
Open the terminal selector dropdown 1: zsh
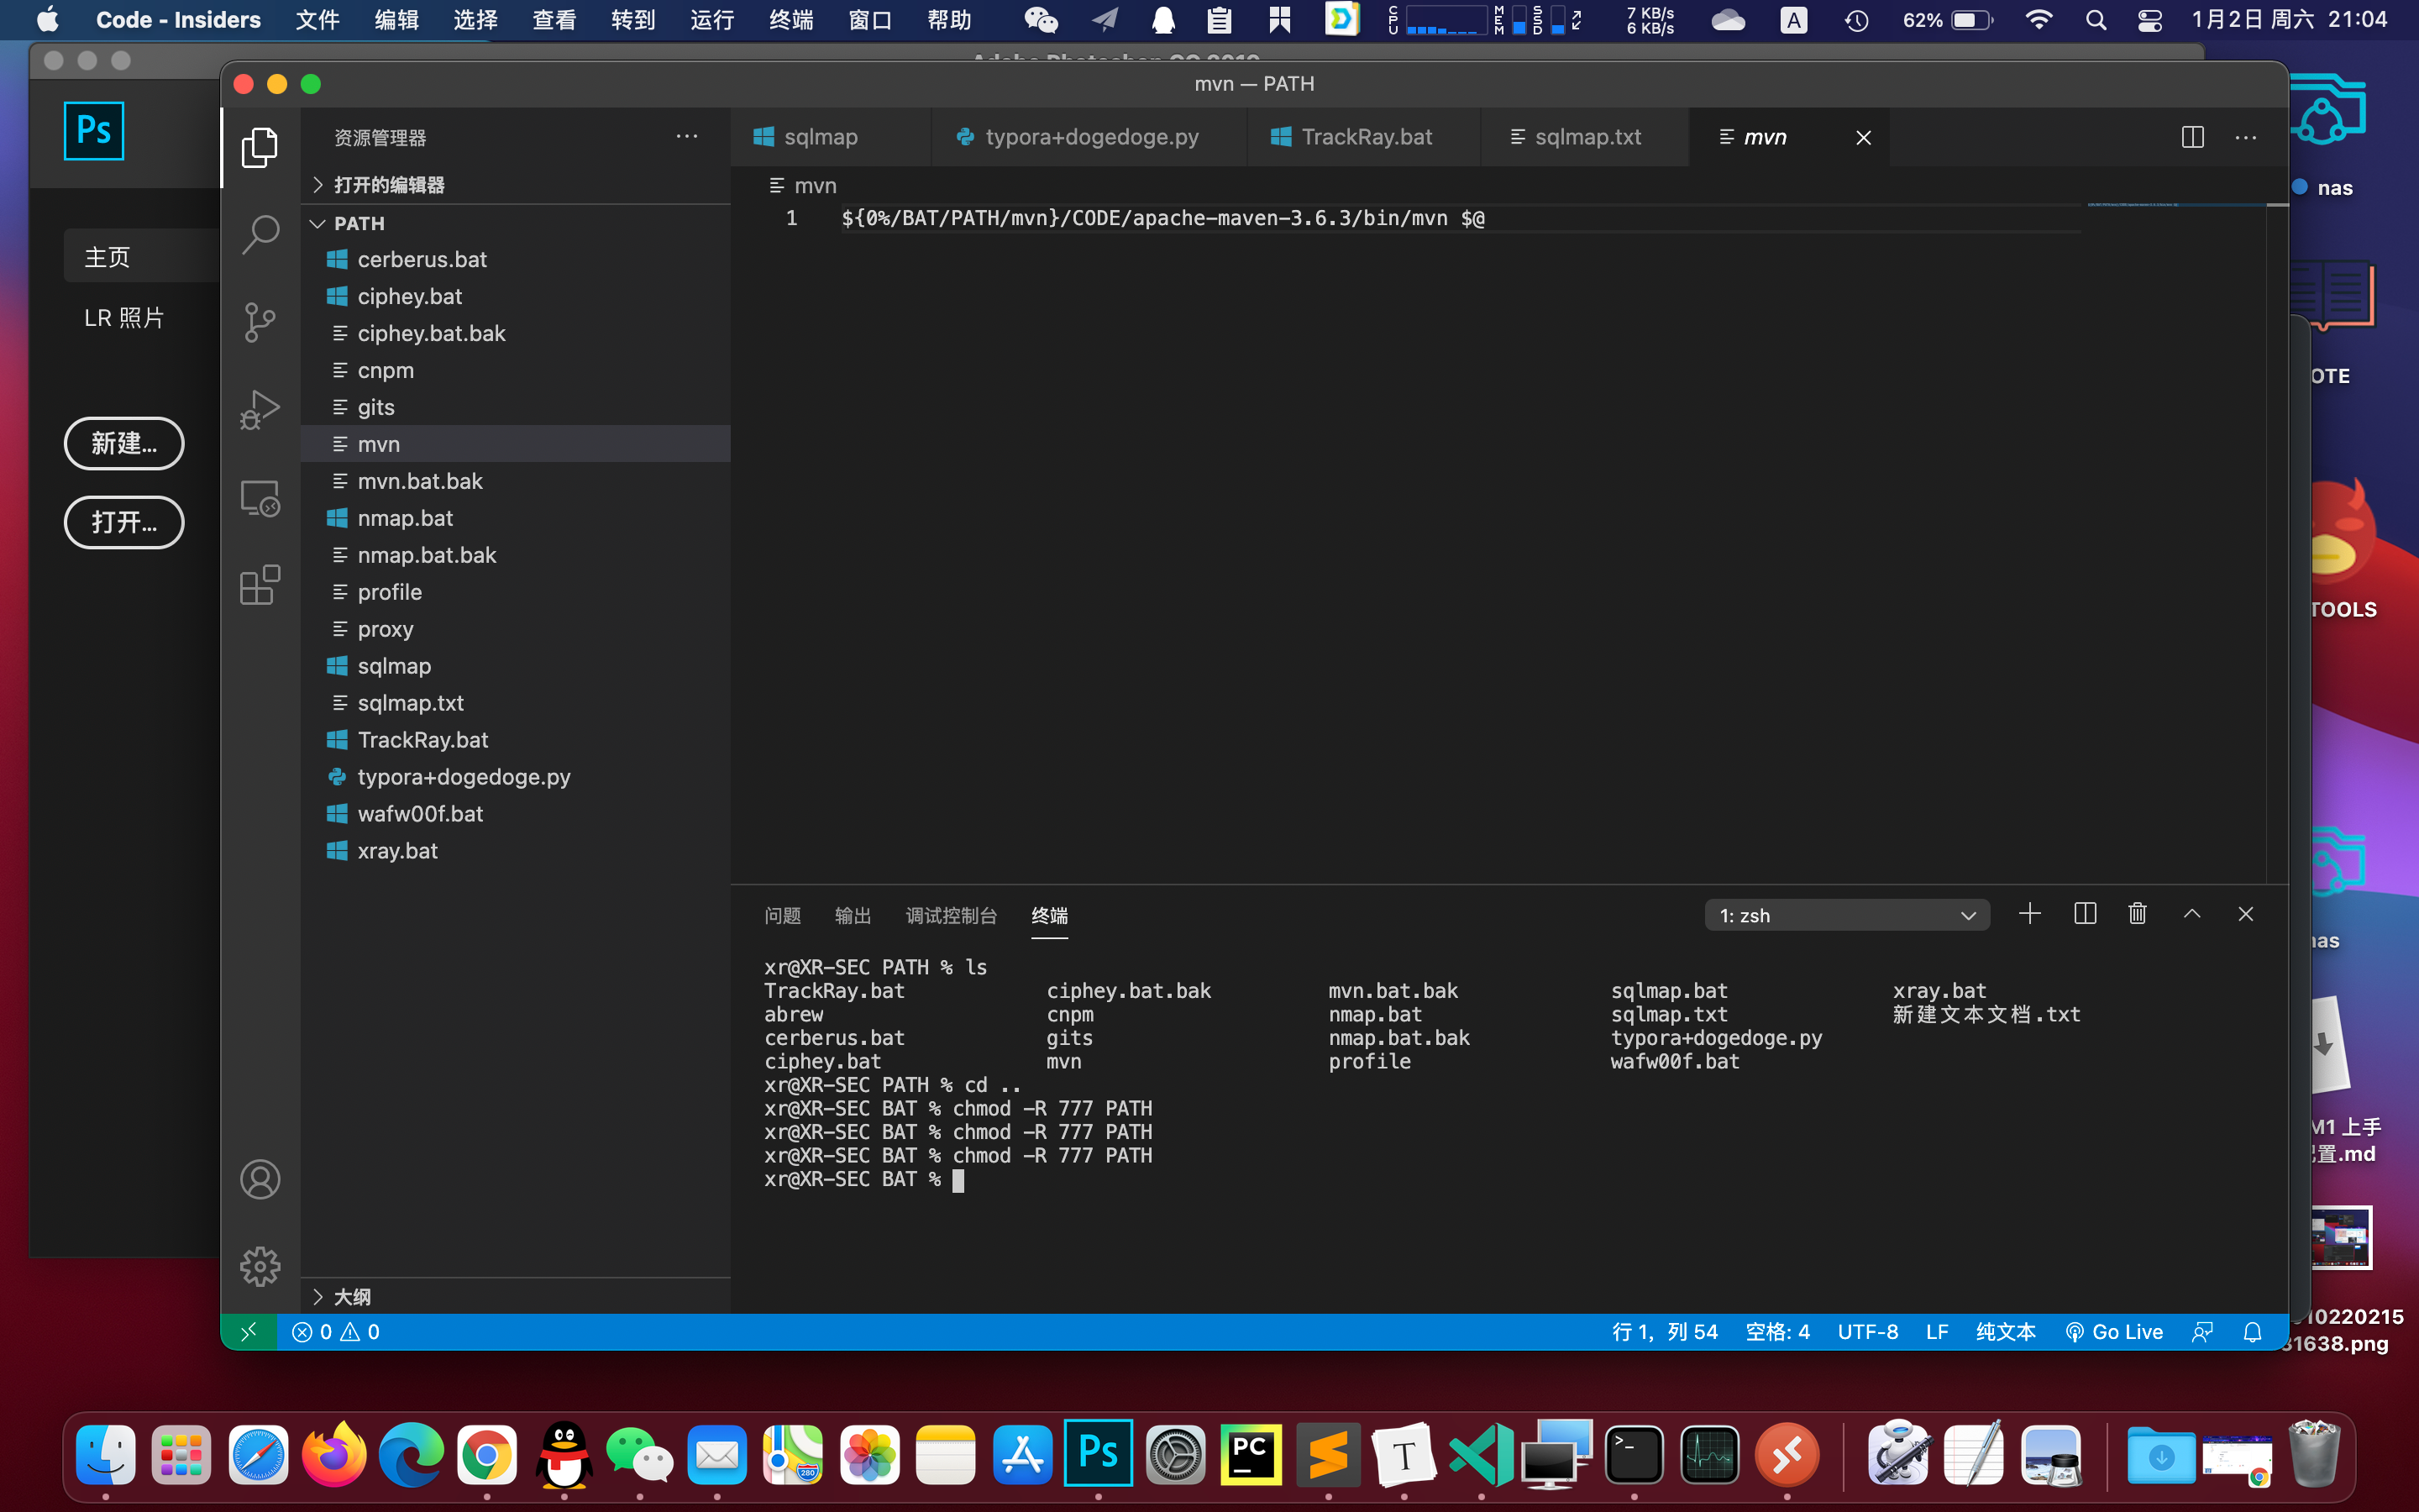(x=1846, y=915)
